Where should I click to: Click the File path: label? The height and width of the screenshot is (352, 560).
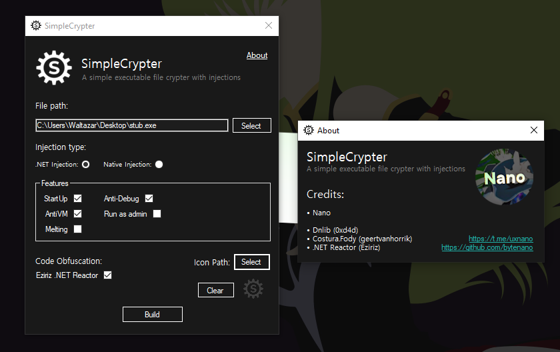pyautogui.click(x=51, y=106)
